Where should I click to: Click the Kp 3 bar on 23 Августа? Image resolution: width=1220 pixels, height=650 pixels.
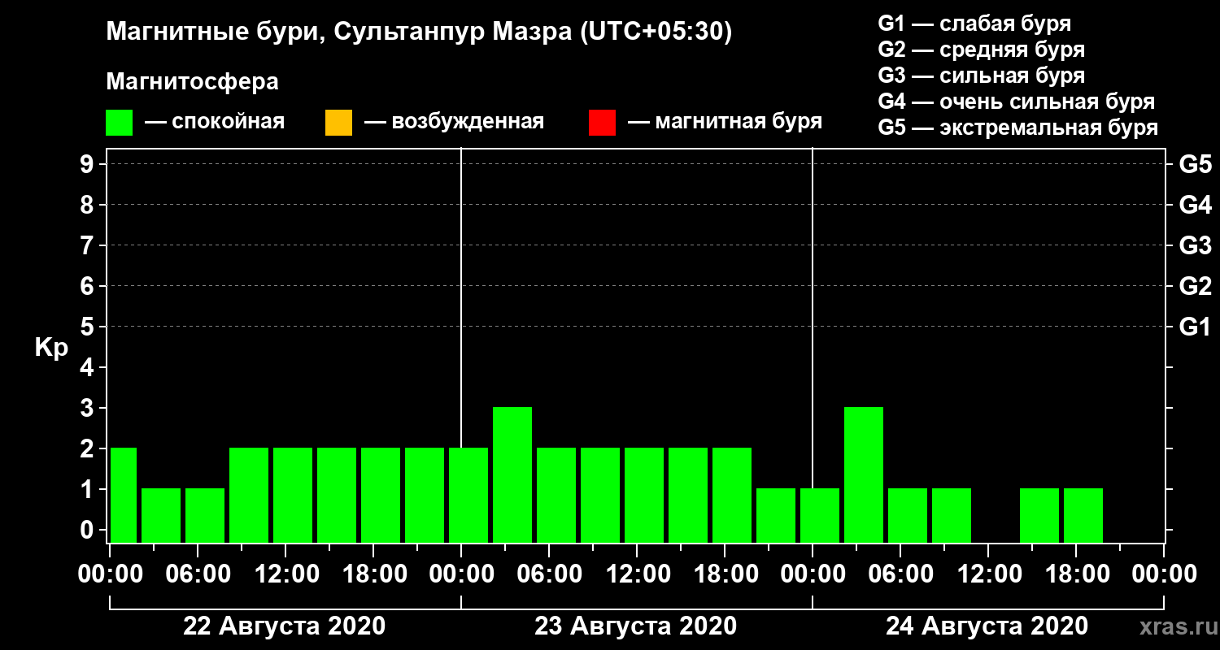(512, 474)
